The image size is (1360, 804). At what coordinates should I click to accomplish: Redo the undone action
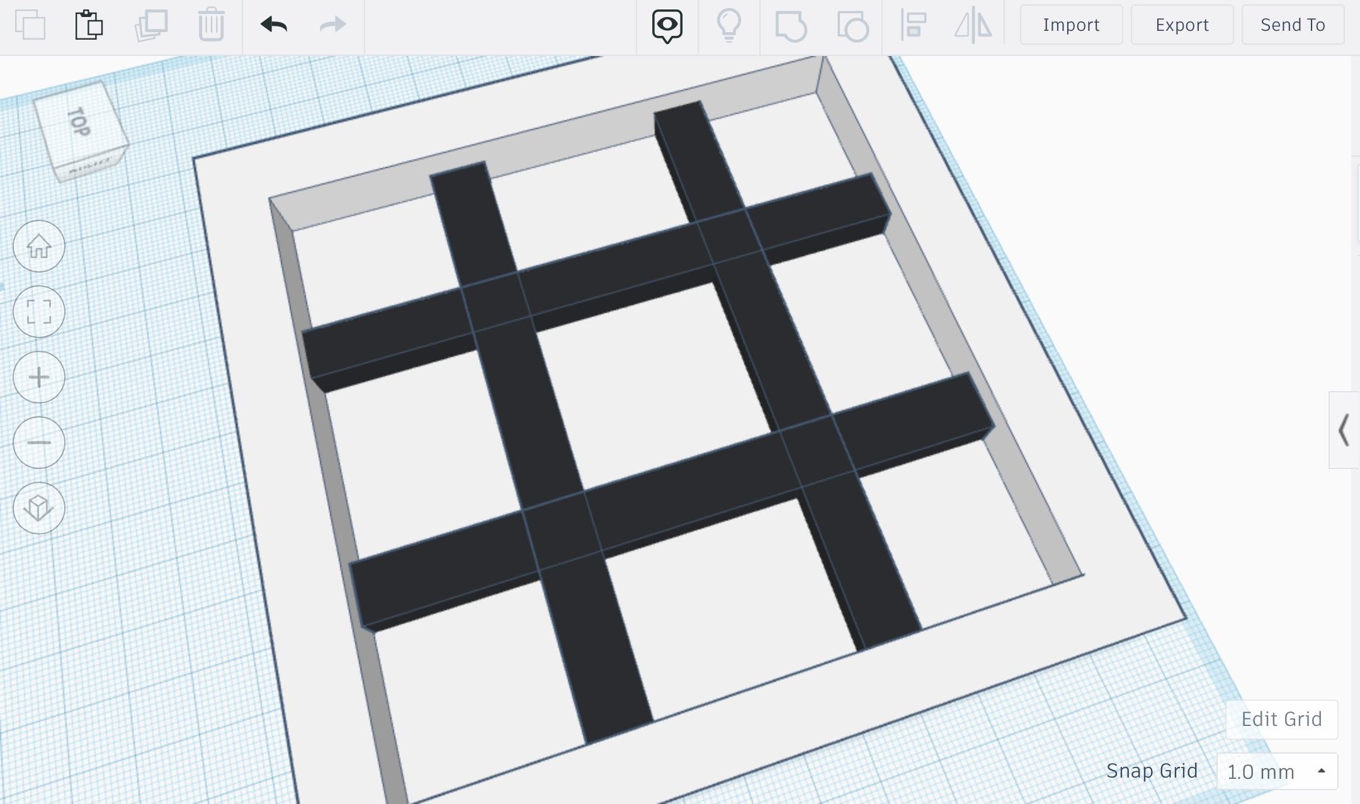tap(332, 25)
